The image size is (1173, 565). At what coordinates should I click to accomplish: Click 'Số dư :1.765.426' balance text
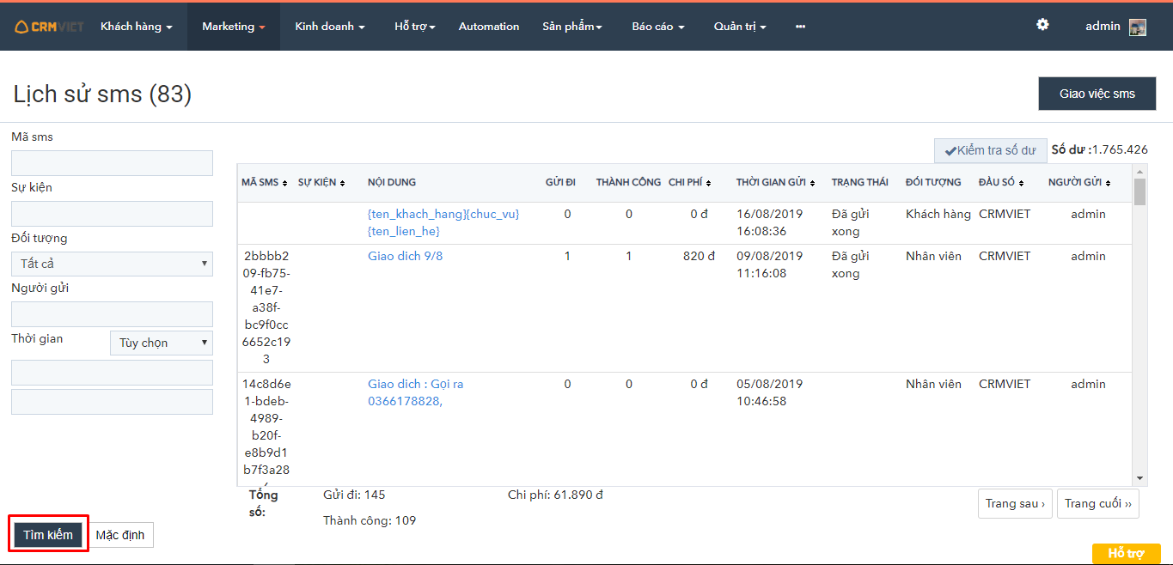tap(1100, 149)
